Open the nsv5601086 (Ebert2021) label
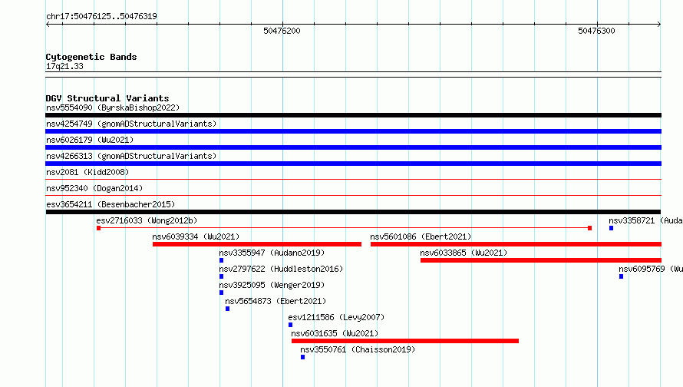The image size is (683, 387). tap(421, 237)
